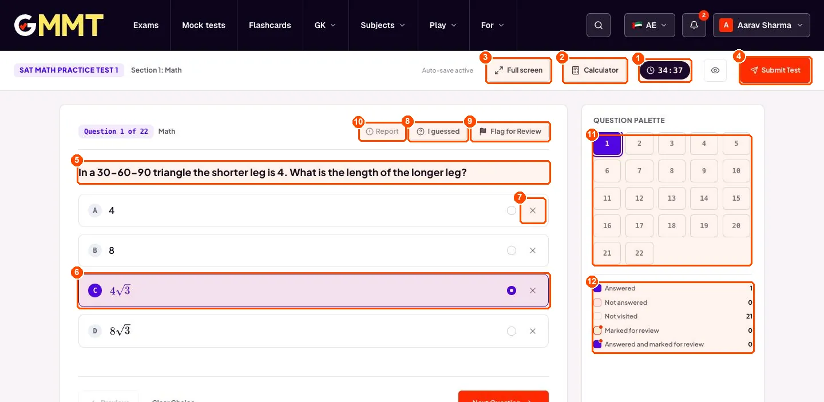
Task: Click letter badge B of second option
Action: point(95,250)
